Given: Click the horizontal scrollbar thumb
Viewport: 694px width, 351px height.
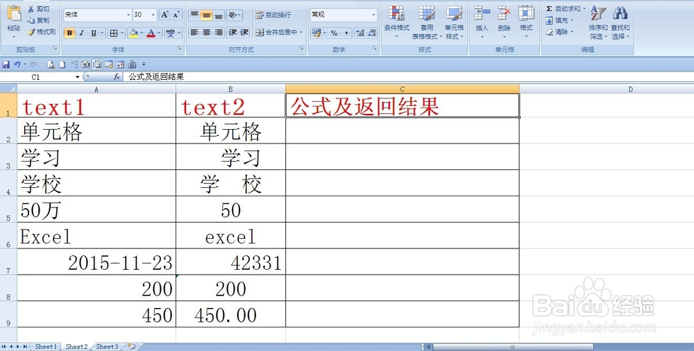Looking at the screenshot, I should tap(513, 347).
